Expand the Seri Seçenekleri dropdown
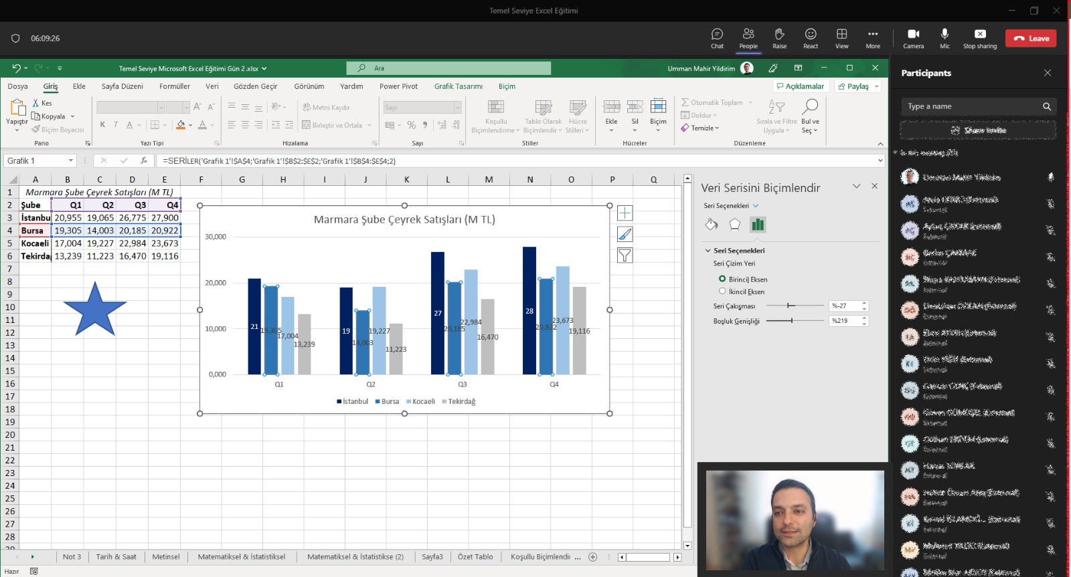This screenshot has width=1071, height=577. (756, 206)
